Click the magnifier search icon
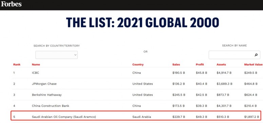 coord(256,55)
